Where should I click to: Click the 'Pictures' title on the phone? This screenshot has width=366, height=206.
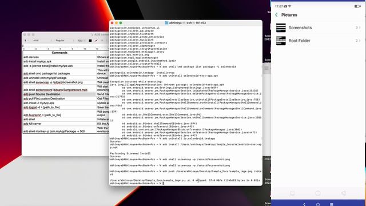pyautogui.click(x=289, y=15)
